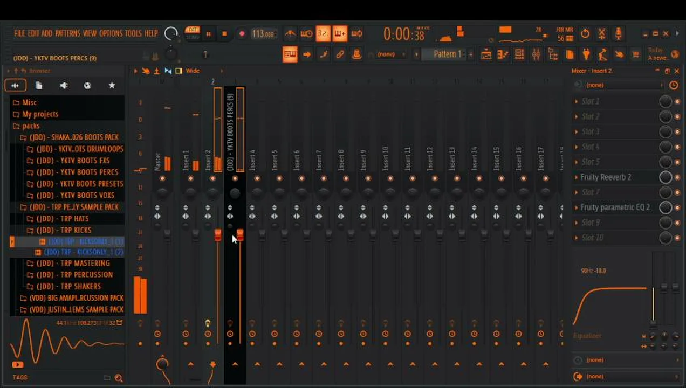Toggle mute on Insert 4 track
Screen dimensions: 686x388
point(257,178)
